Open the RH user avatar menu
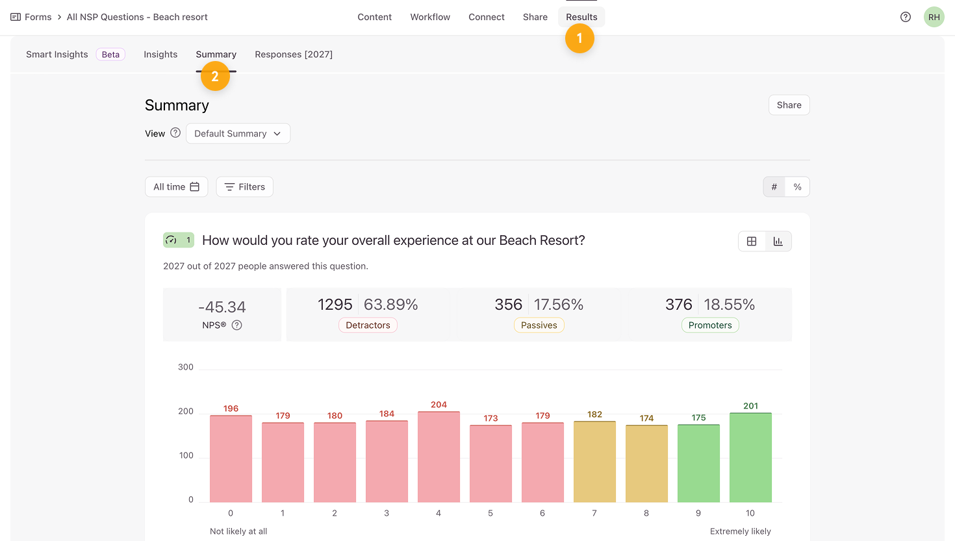 coord(934,17)
